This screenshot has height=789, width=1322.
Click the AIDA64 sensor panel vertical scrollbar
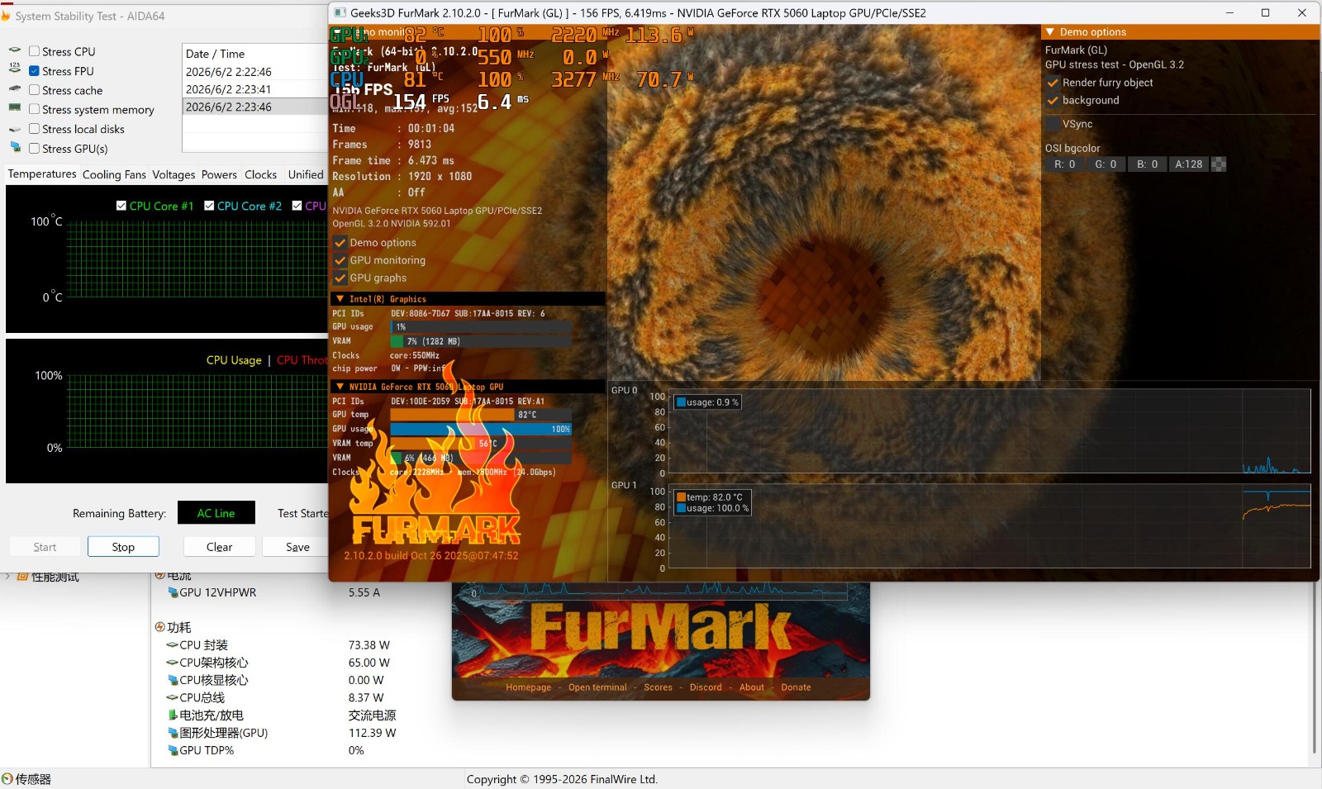click(1314, 668)
